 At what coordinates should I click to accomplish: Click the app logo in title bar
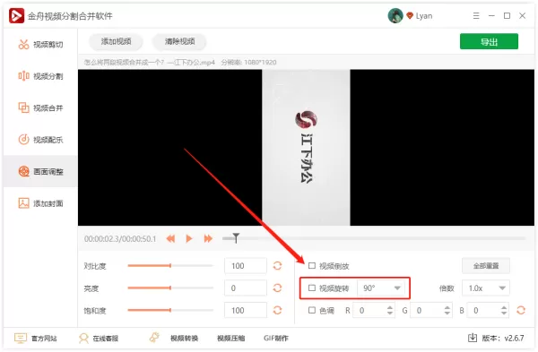[x=16, y=16]
